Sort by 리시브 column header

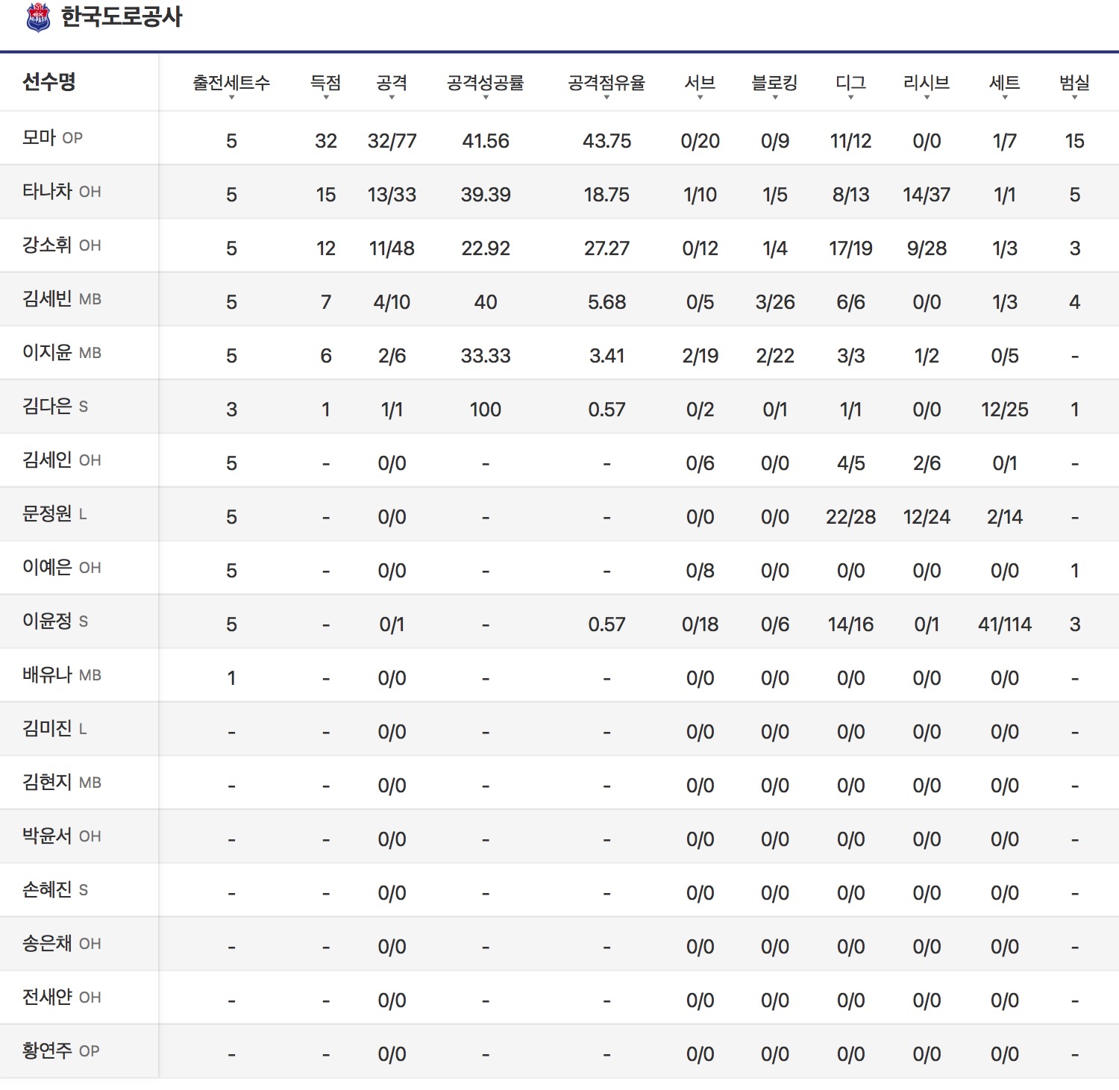pos(927,84)
